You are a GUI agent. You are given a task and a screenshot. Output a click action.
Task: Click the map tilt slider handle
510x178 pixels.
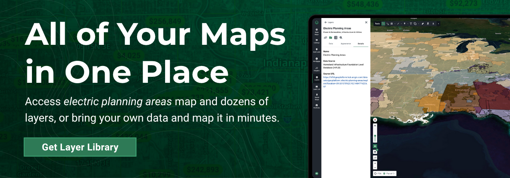coord(375,136)
